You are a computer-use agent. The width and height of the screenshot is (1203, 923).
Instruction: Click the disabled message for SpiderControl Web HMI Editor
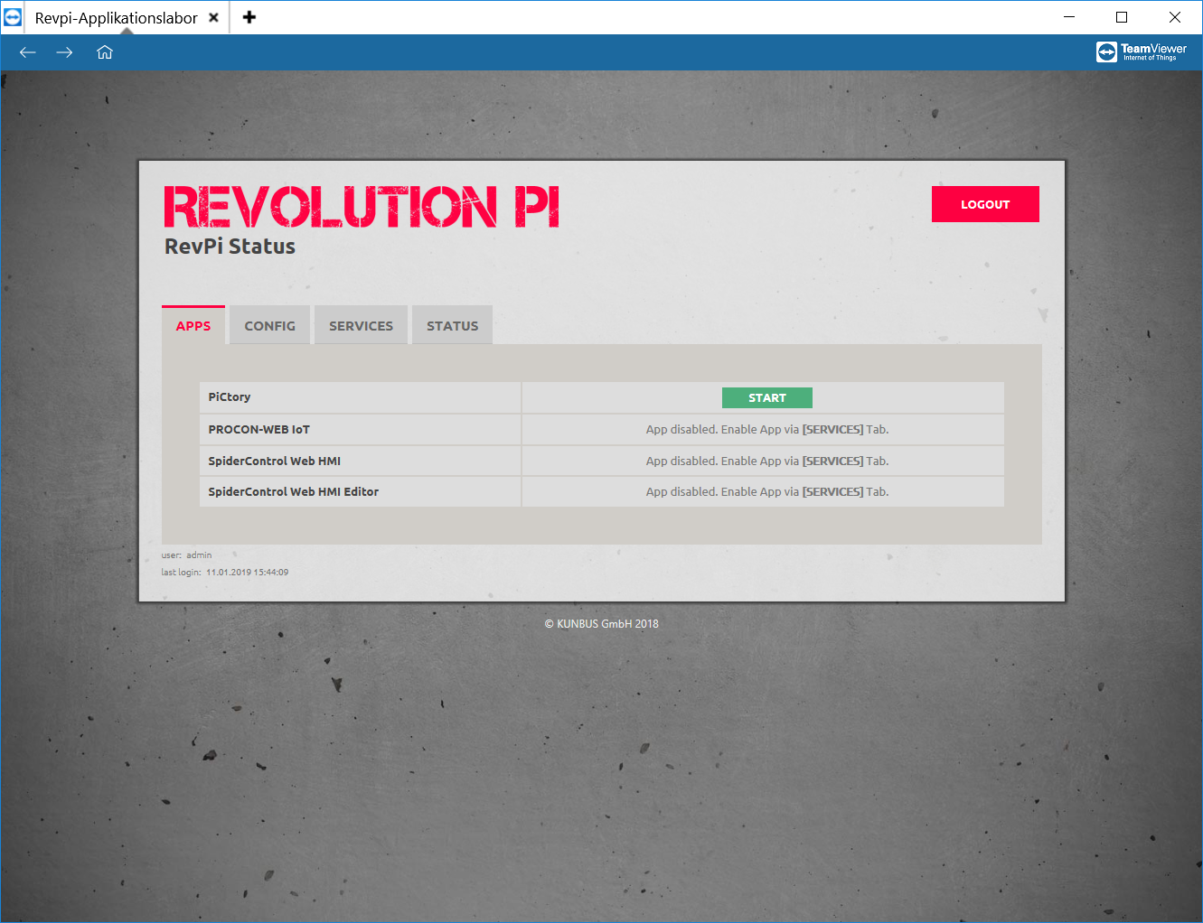click(x=767, y=491)
